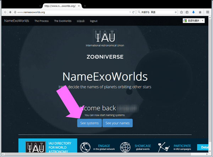Click PARTICIPATE in IAU campaigns text

182,147
